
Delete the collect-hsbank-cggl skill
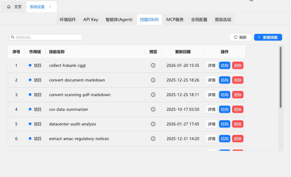click(x=238, y=65)
